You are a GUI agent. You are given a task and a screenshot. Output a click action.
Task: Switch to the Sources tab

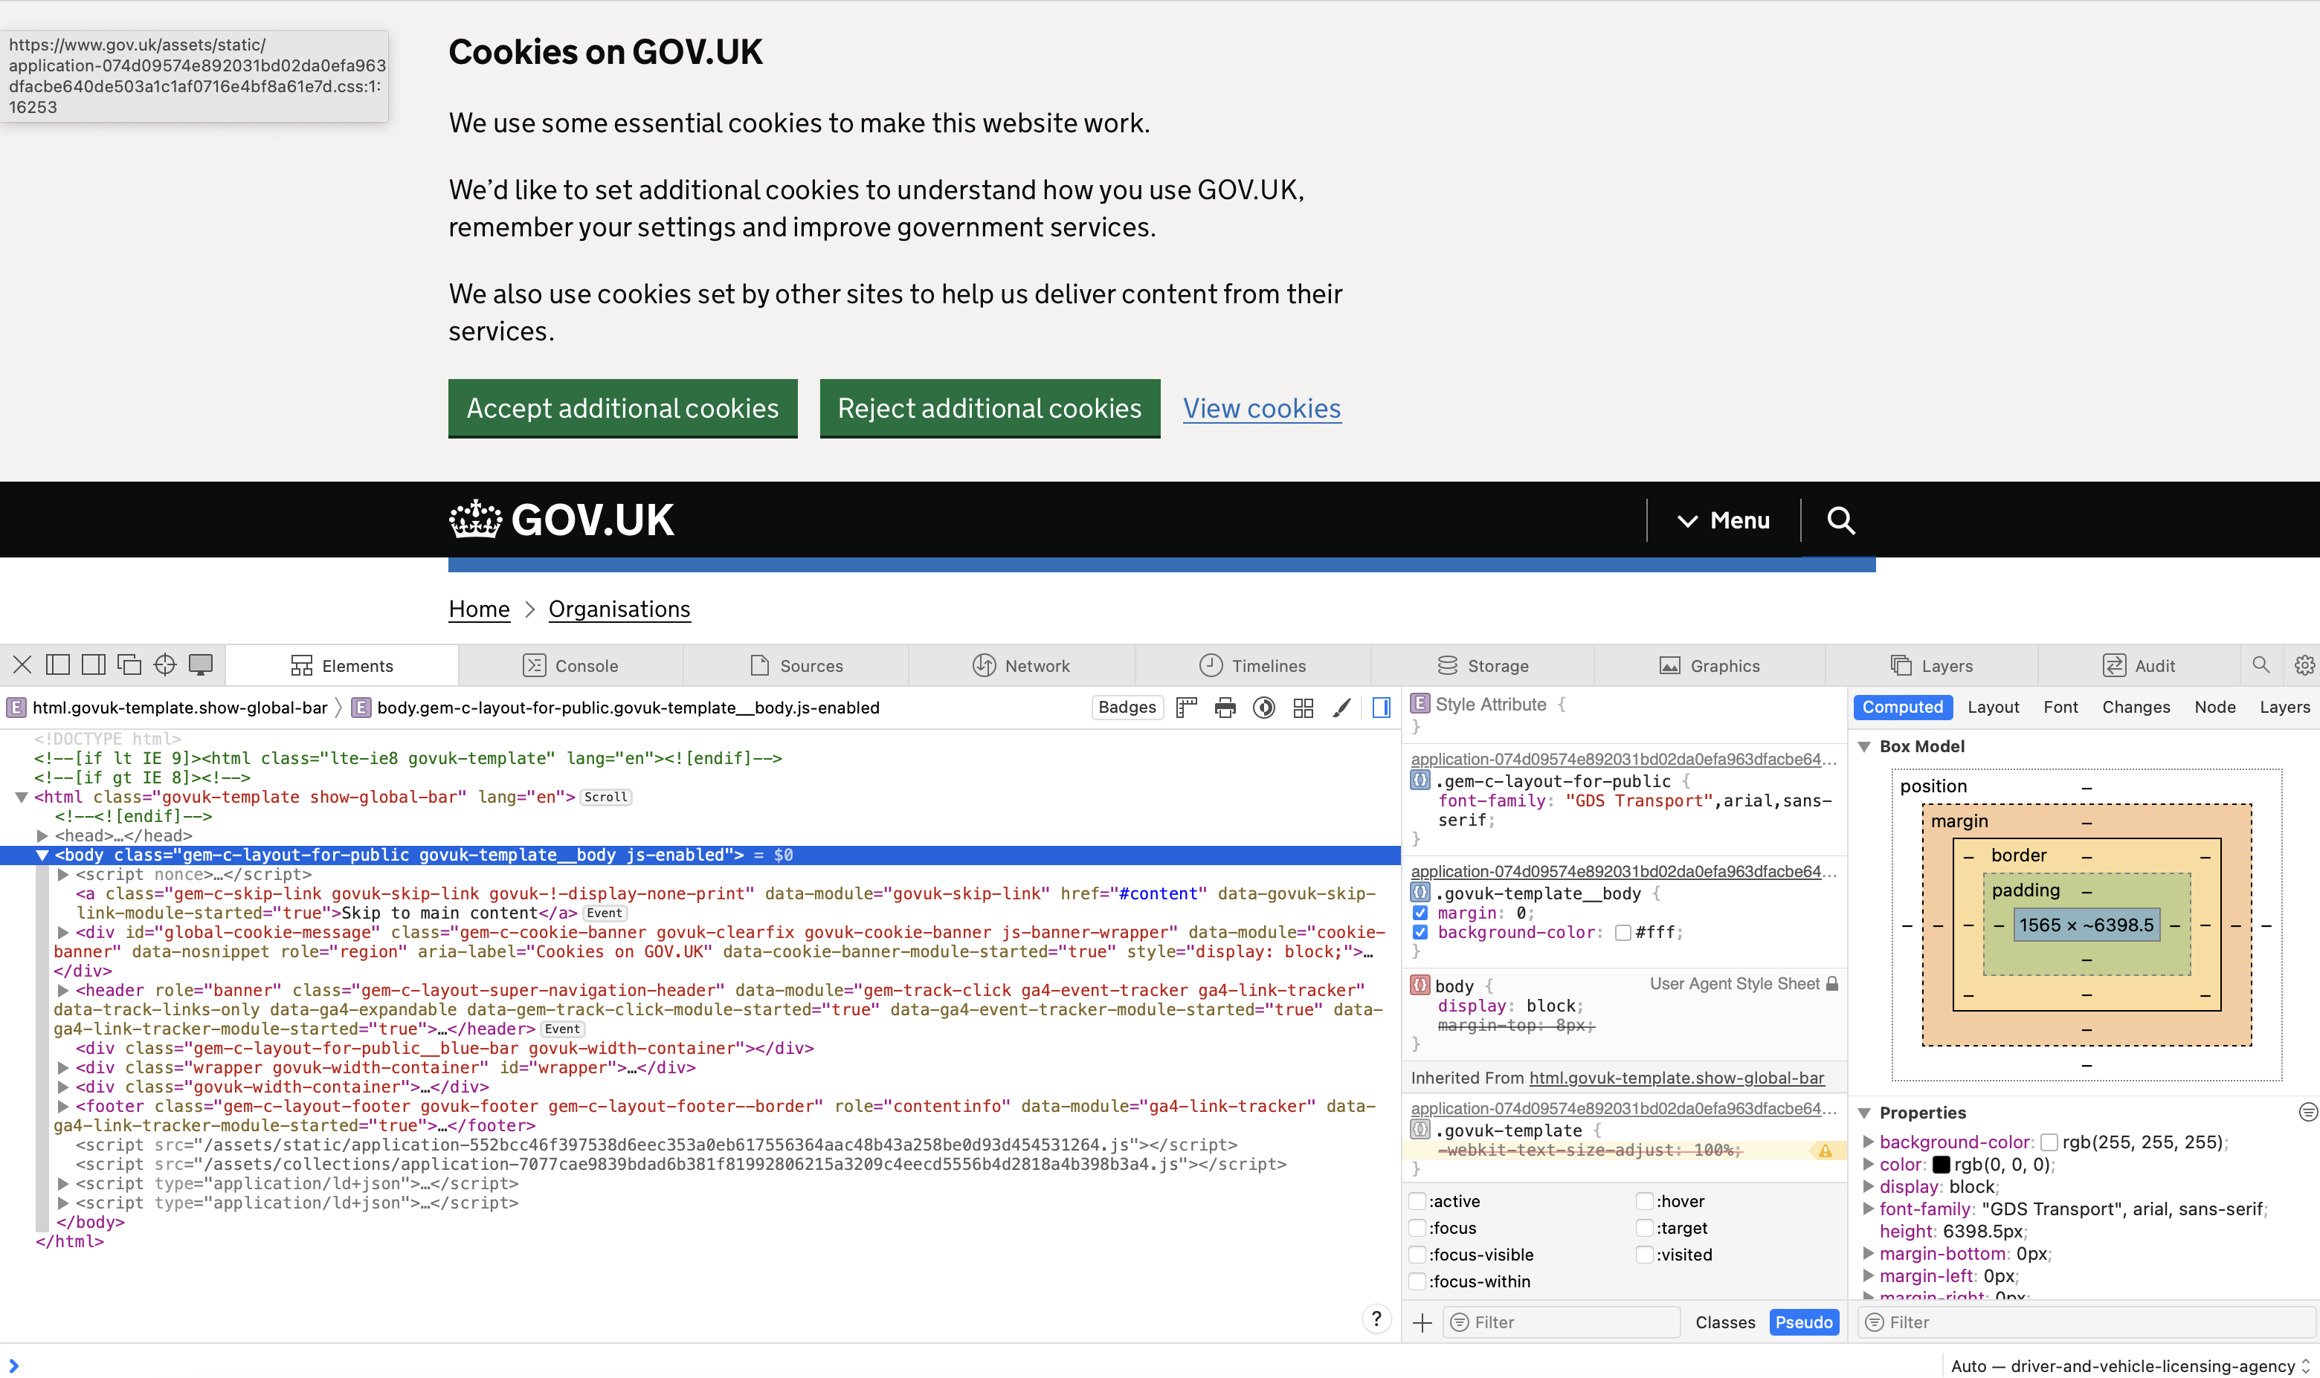point(796,666)
